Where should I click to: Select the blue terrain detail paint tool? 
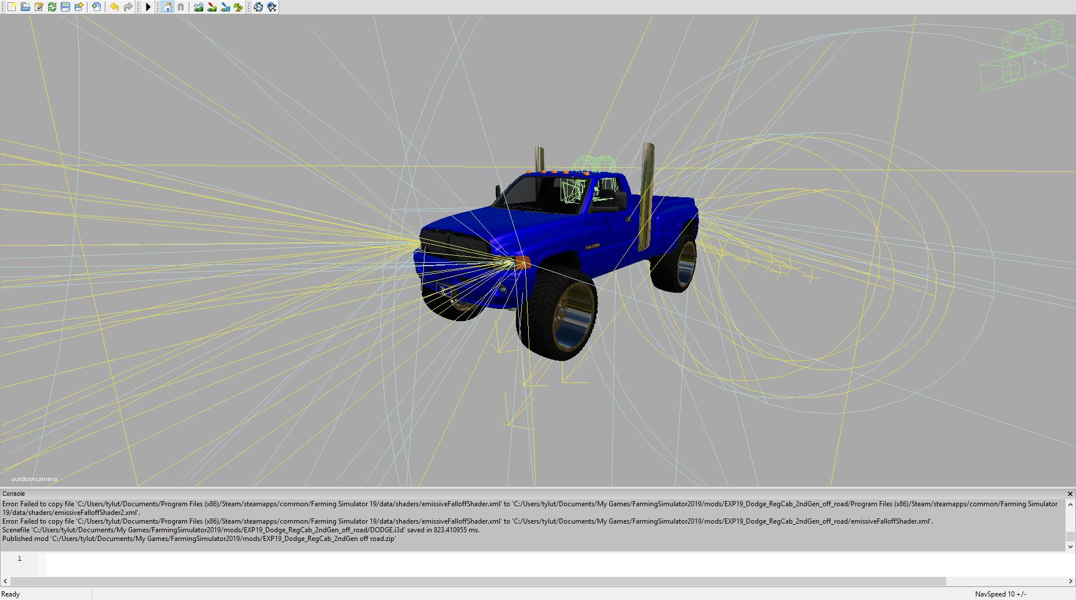pos(225,7)
